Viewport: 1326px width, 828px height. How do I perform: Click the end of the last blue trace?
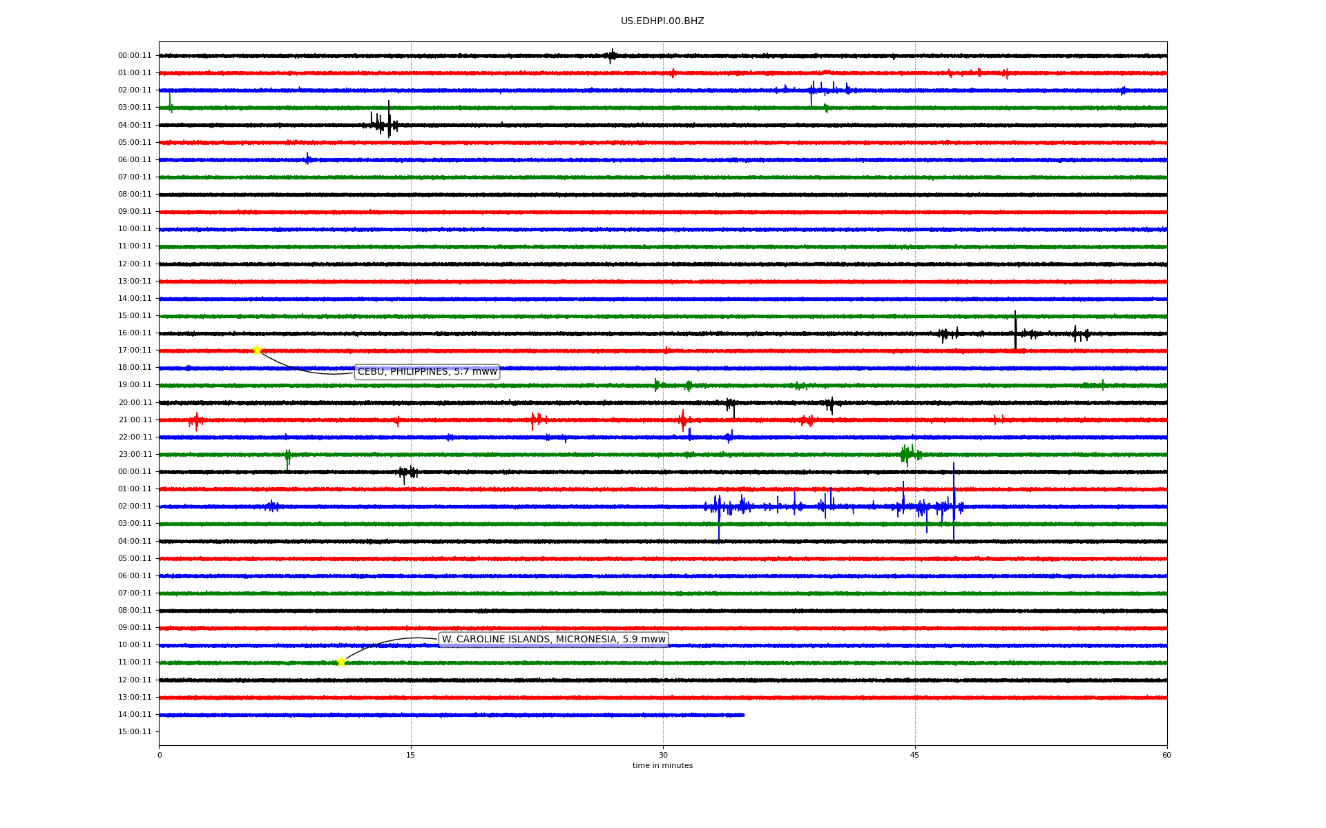(x=743, y=715)
